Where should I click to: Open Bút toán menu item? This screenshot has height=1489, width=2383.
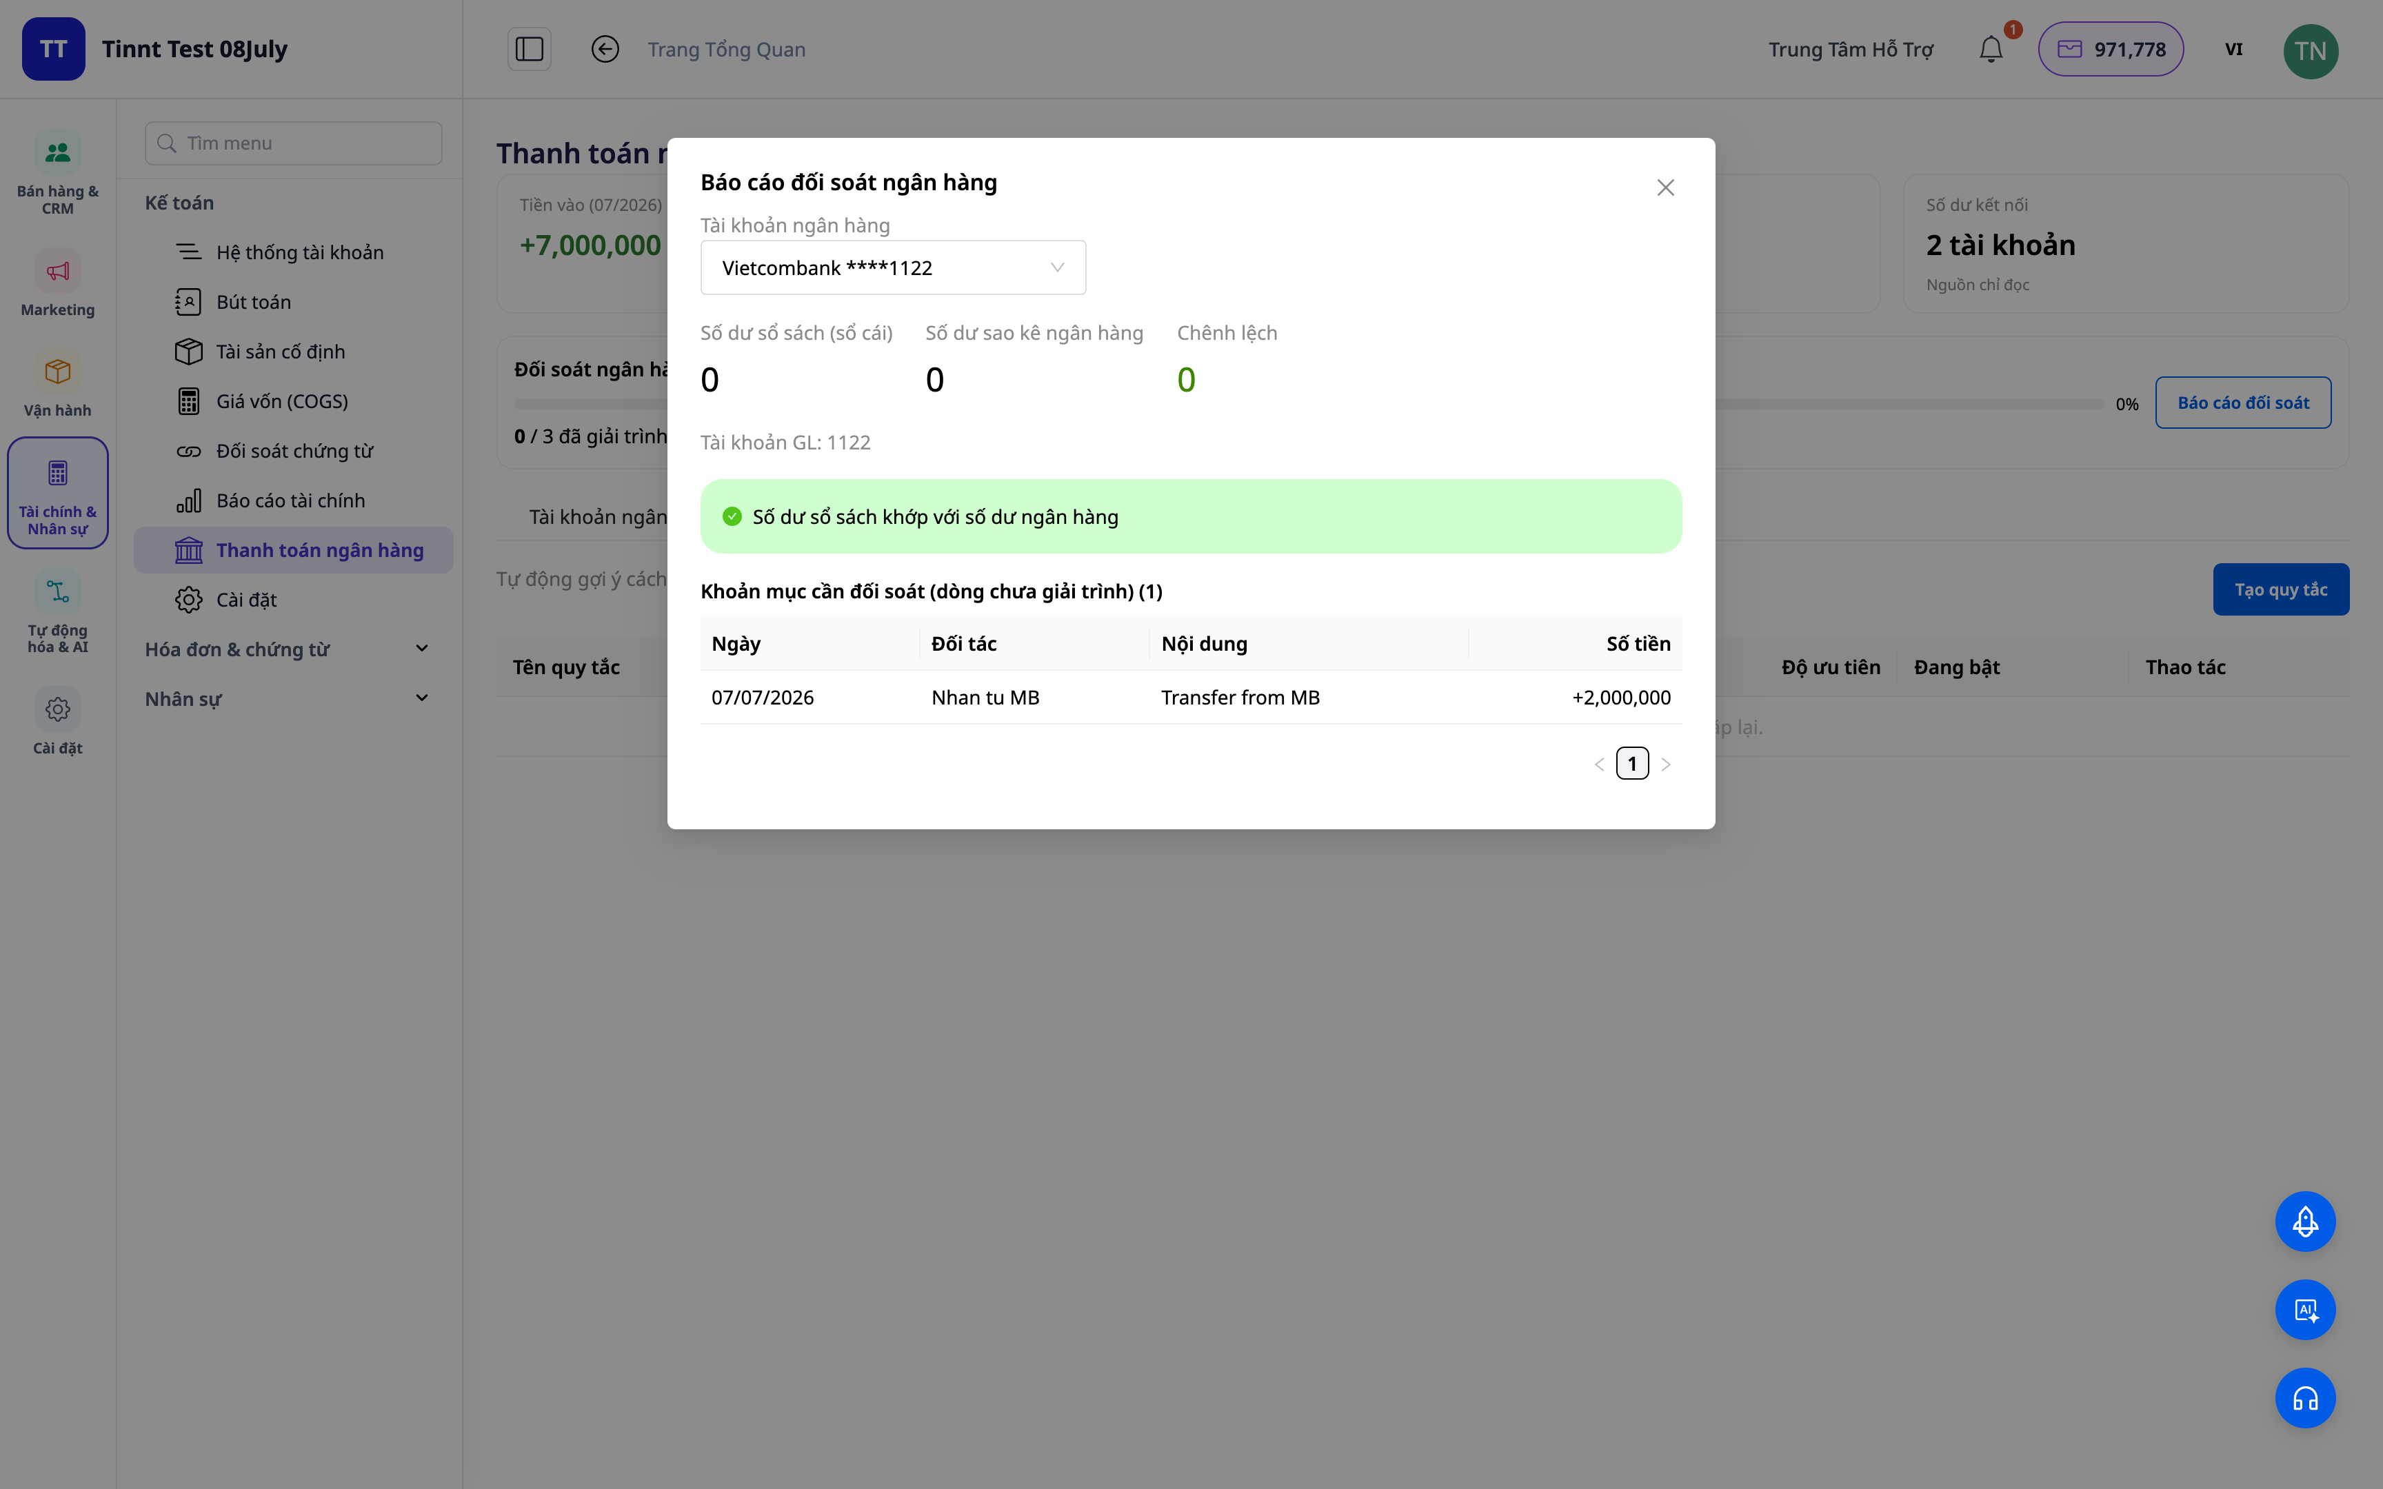294,303
